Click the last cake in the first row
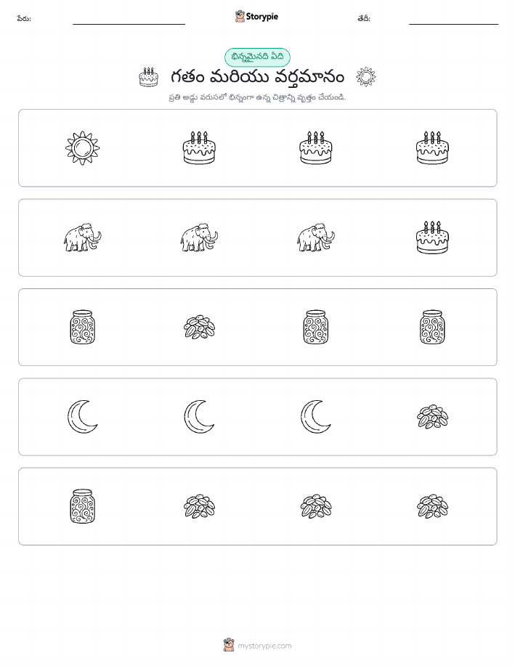 pyautogui.click(x=432, y=148)
